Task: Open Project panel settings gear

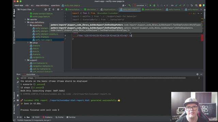Action: pos(58,9)
